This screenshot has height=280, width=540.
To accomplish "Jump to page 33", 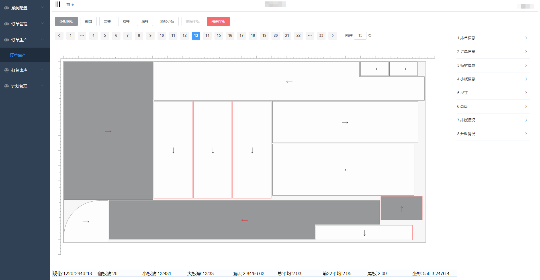I will (x=321, y=36).
